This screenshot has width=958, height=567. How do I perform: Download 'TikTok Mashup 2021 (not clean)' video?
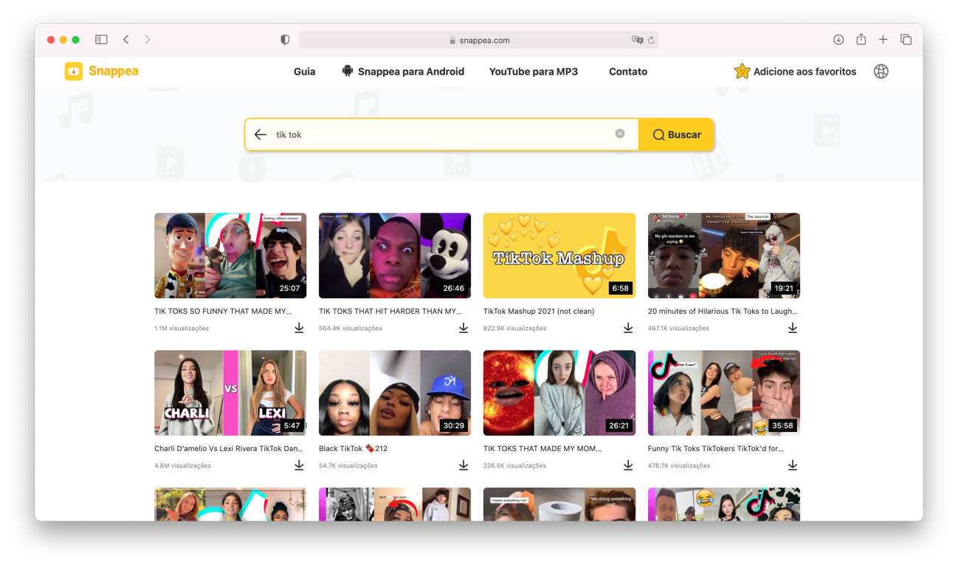(628, 328)
